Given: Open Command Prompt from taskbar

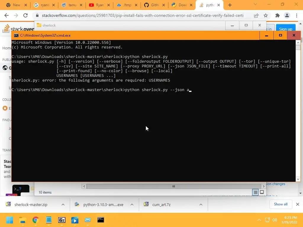Looking at the screenshot, I should 101,220.
